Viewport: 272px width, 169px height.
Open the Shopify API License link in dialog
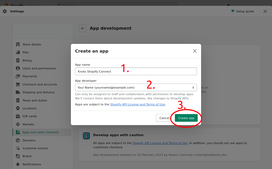[x=138, y=104]
